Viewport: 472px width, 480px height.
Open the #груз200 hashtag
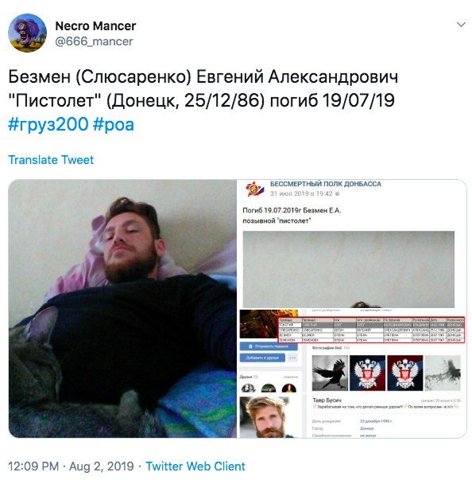(x=48, y=125)
